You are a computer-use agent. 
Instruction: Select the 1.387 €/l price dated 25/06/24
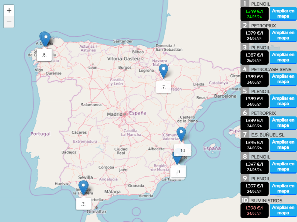coord(254,58)
